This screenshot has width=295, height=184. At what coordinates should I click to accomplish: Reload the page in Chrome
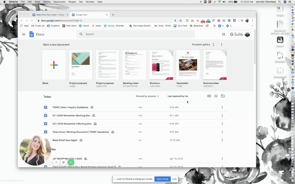[x=32, y=20]
